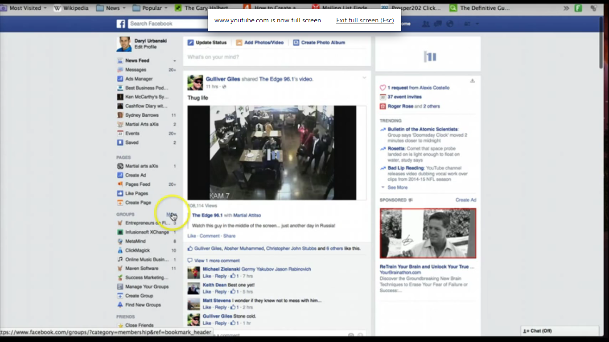Reply to Keith Dean's comment
The height and width of the screenshot is (342, 609).
pyautogui.click(x=221, y=292)
